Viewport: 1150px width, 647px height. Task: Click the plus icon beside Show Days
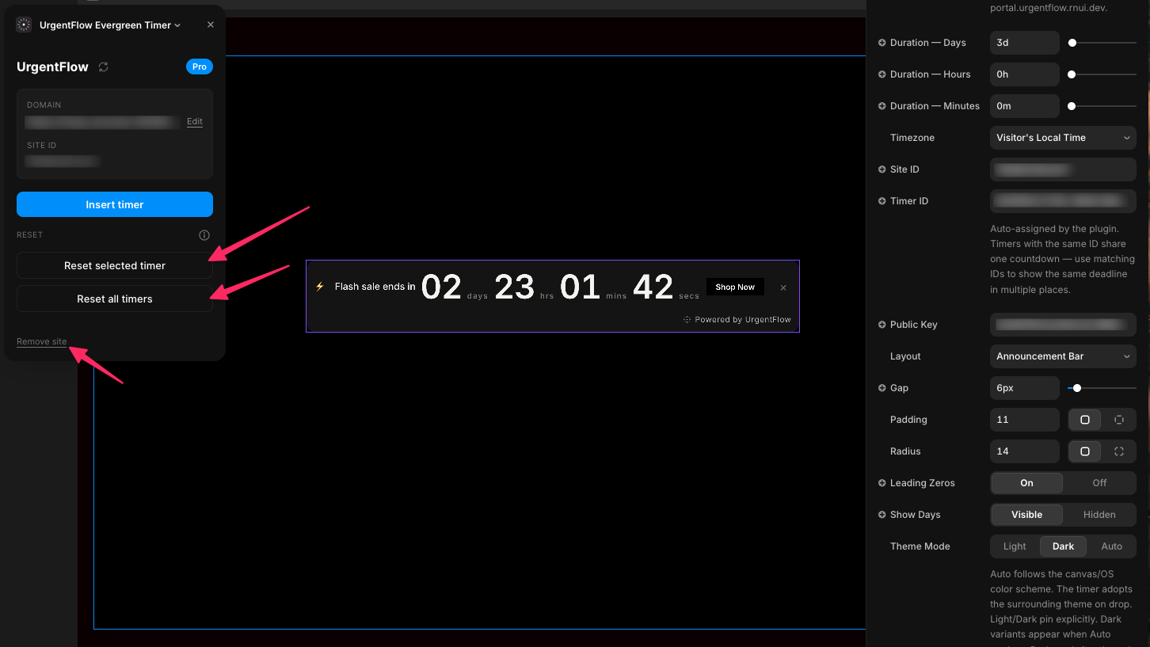[x=882, y=515]
